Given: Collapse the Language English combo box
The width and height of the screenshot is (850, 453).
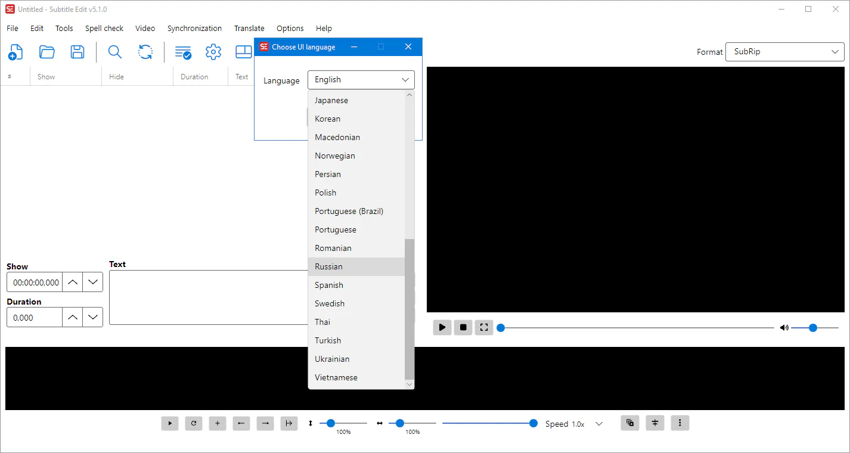Looking at the screenshot, I should click(361, 80).
